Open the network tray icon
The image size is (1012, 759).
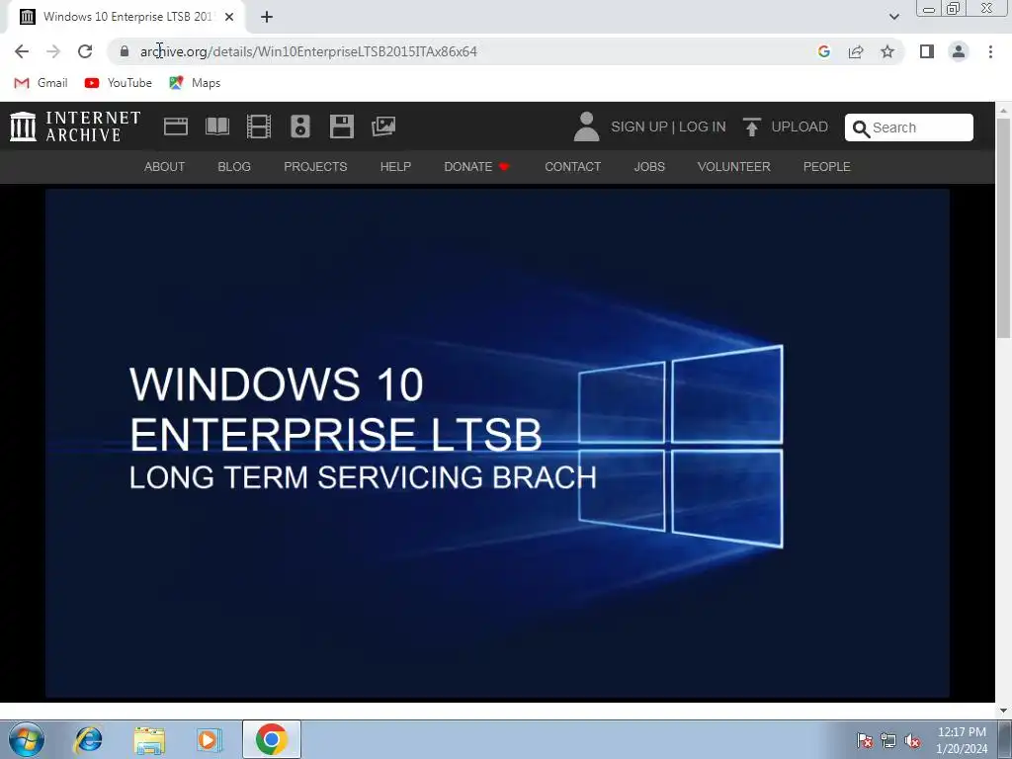888,740
